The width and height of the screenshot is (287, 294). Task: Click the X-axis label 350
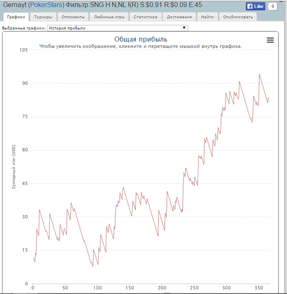tap(259, 288)
